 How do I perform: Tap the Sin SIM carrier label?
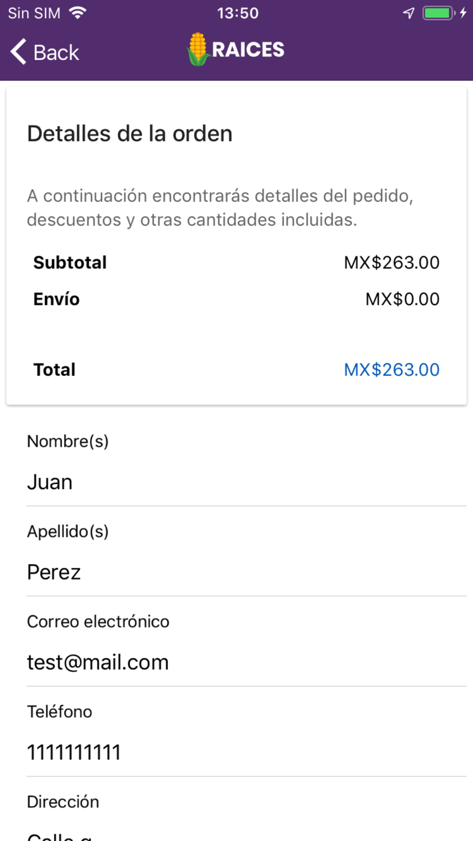(x=34, y=13)
